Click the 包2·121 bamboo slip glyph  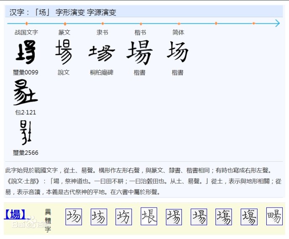coord(26,93)
